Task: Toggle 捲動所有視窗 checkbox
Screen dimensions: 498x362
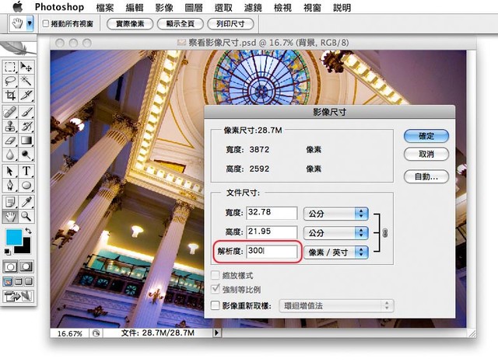Action: (x=46, y=23)
